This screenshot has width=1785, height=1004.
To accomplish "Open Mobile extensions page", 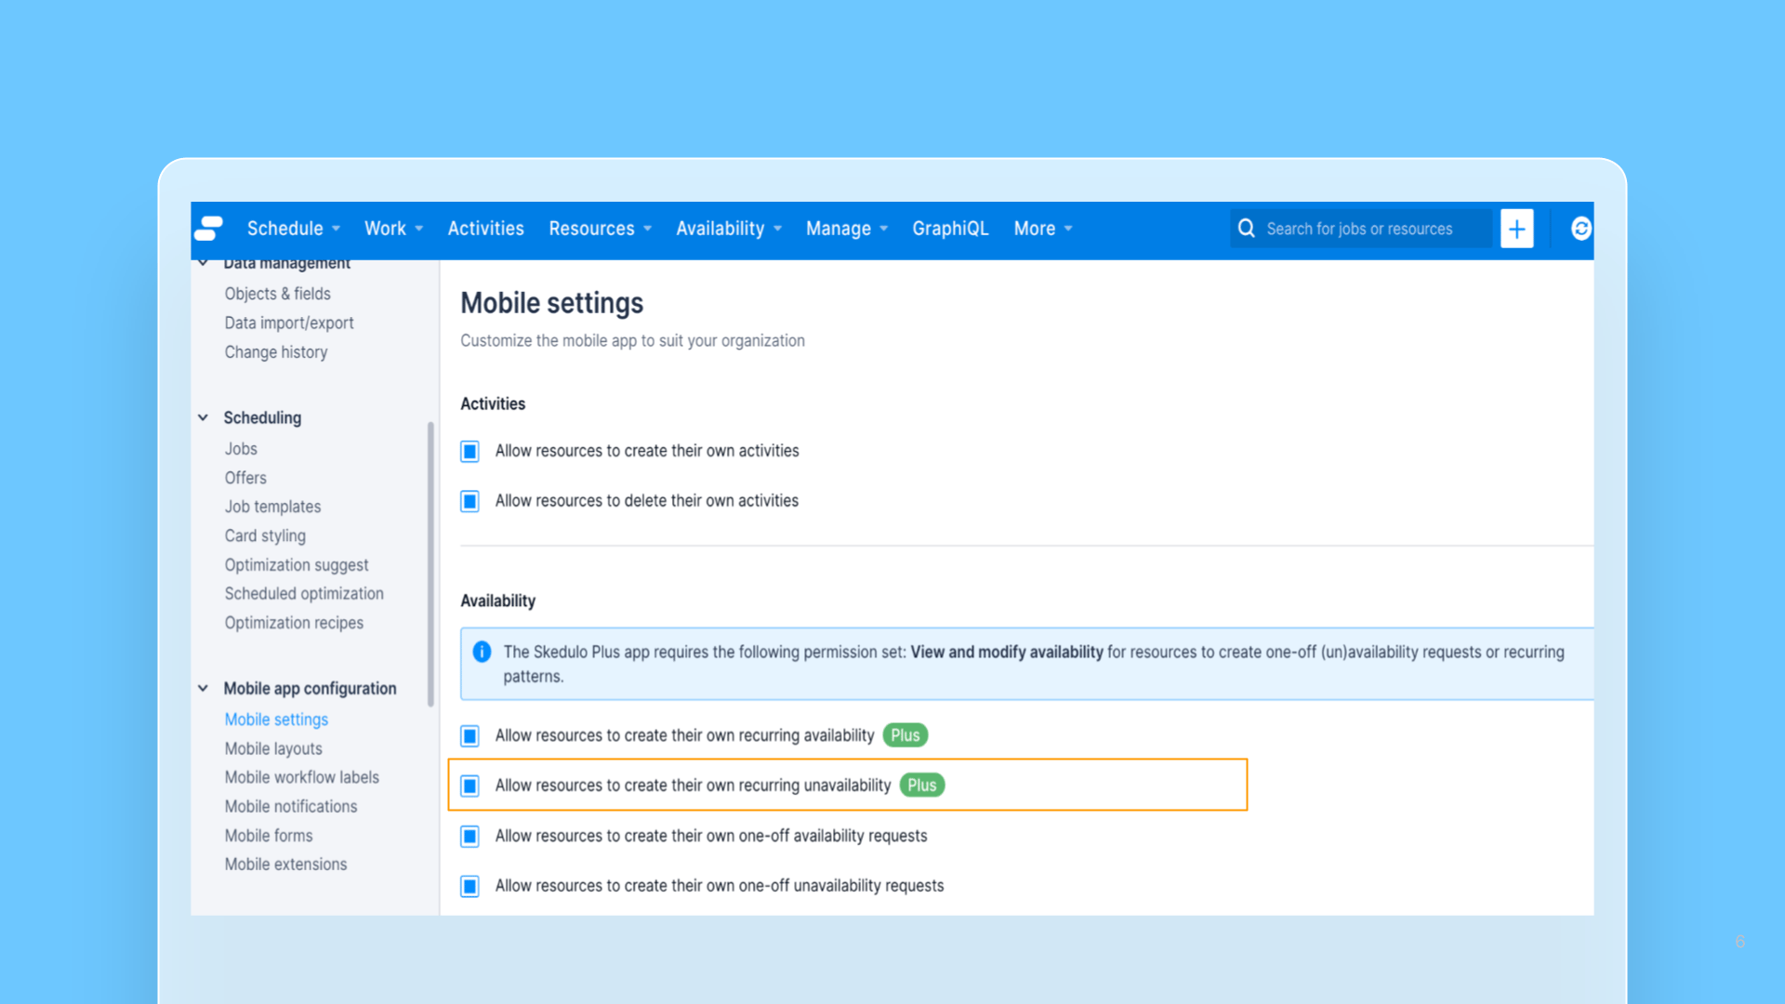I will (x=285, y=865).
